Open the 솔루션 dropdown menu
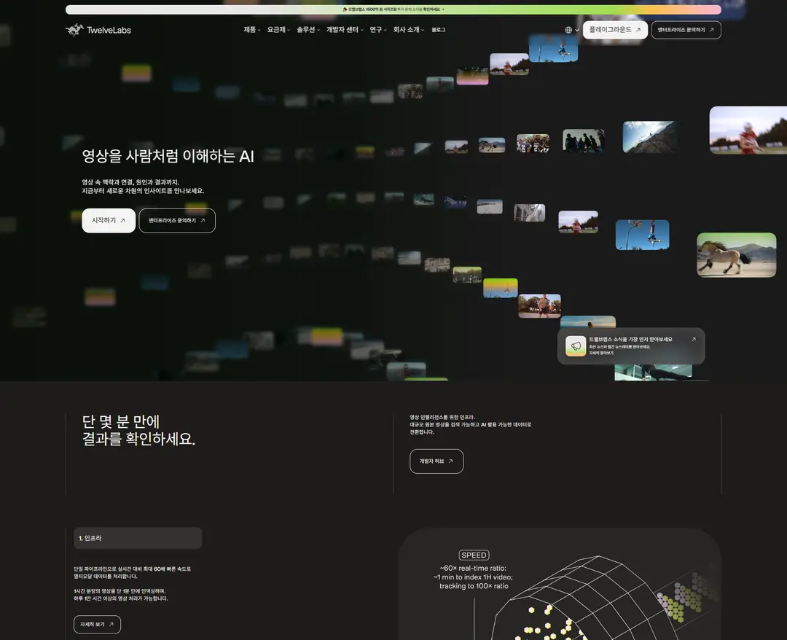787x640 pixels. tap(308, 30)
